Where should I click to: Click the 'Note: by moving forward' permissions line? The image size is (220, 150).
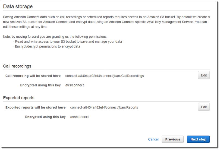click(55, 37)
